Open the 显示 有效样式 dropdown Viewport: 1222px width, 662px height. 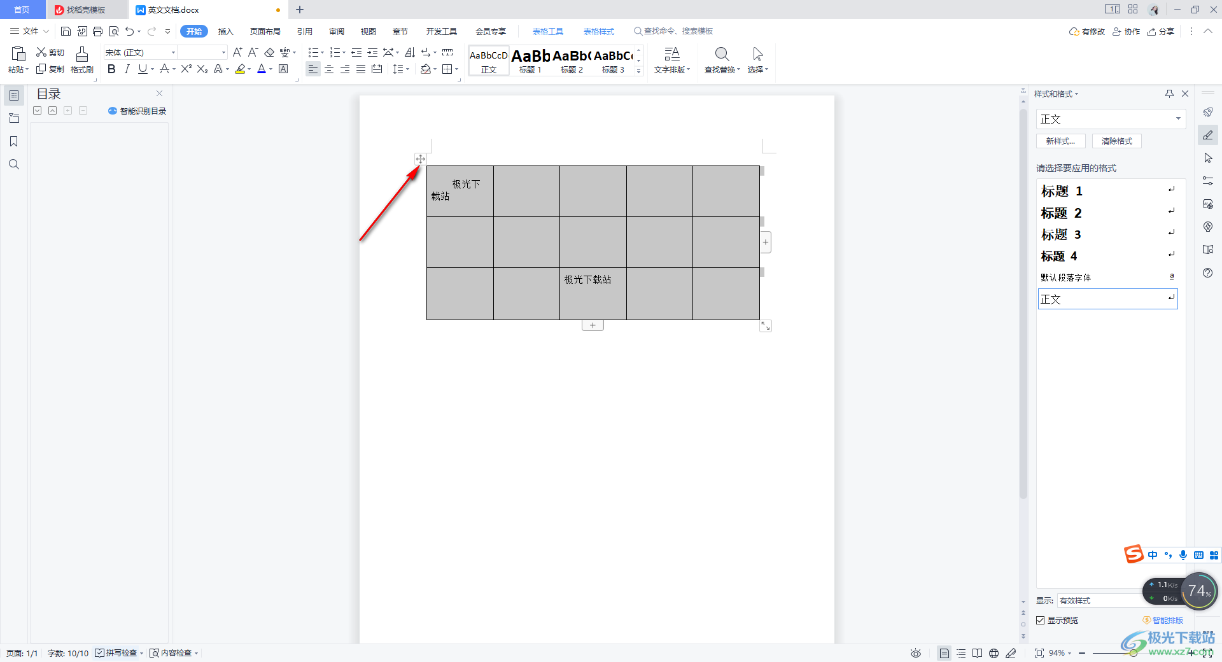[1101, 600]
